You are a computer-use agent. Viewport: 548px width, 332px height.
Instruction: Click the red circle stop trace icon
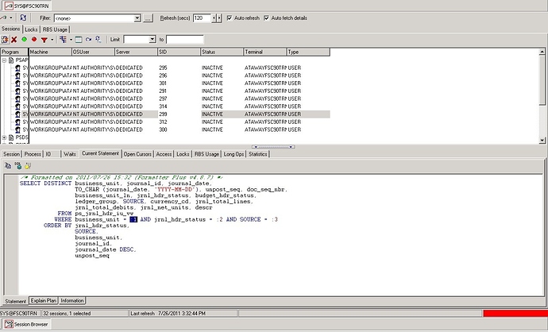pos(34,40)
